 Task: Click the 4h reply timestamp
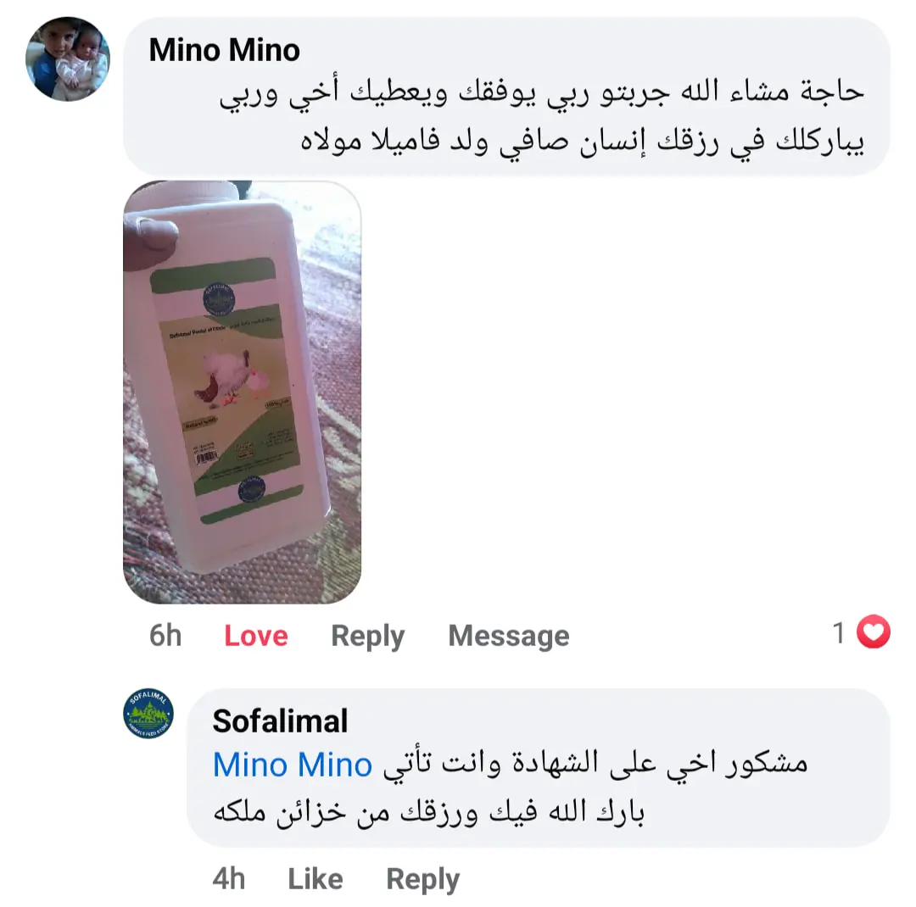tap(229, 878)
